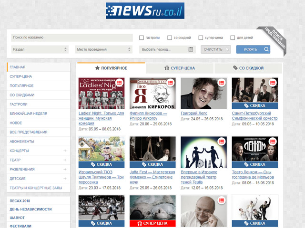The width and height of the screenshot is (305, 228).
Task: Open Гастроли in sidebar menu
Action: (38, 104)
